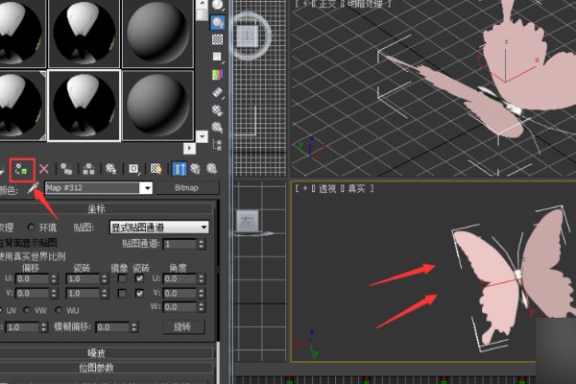576x384 pixels.
Task: Select the 环境 radio button
Action: pos(31,228)
